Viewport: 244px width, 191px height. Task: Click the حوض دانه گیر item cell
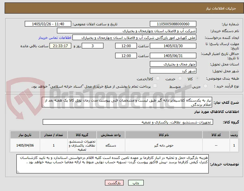pyautogui.click(x=164, y=145)
